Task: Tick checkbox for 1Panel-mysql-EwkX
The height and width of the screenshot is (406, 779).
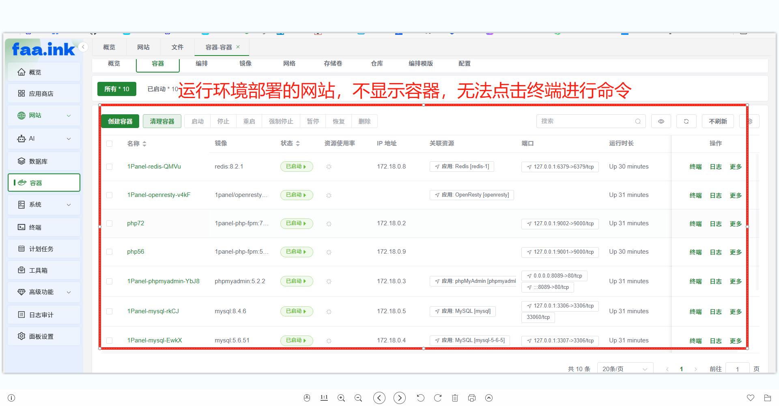Action: point(110,340)
